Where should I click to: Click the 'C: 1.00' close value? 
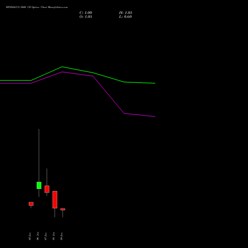(x=86, y=13)
